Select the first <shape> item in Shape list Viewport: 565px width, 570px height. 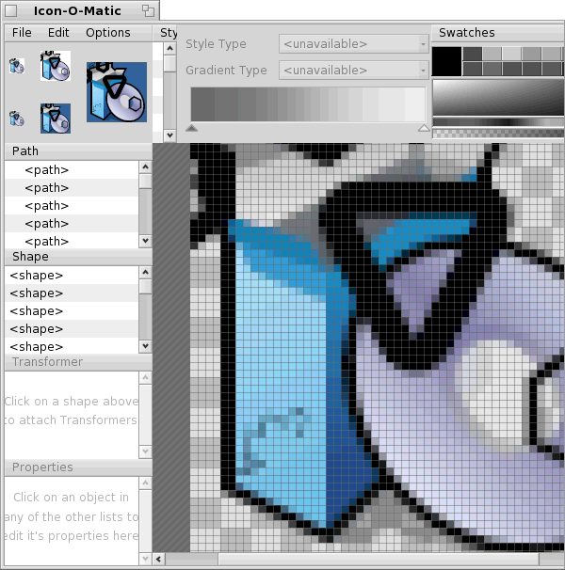coord(37,276)
